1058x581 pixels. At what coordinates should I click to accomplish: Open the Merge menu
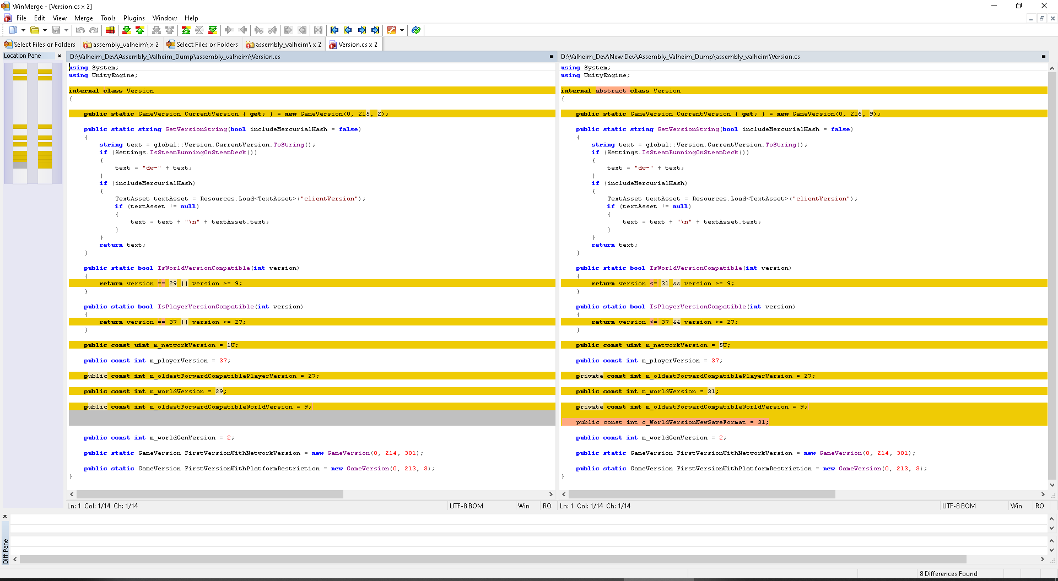(x=83, y=18)
